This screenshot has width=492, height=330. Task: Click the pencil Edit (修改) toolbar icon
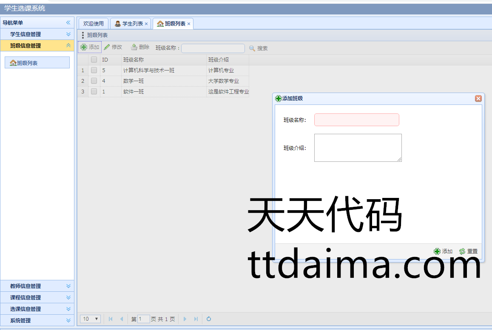click(x=107, y=47)
